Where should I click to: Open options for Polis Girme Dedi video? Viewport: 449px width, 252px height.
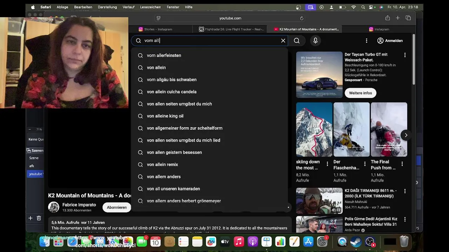(405, 219)
